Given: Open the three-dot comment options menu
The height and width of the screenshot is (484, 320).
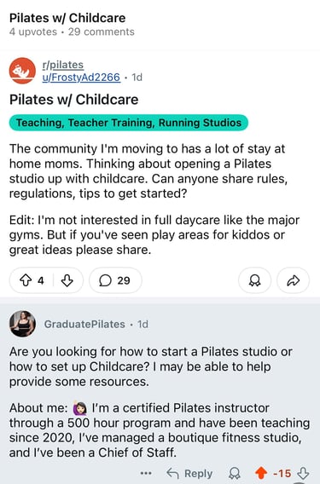Looking at the screenshot, I should (x=146, y=473).
